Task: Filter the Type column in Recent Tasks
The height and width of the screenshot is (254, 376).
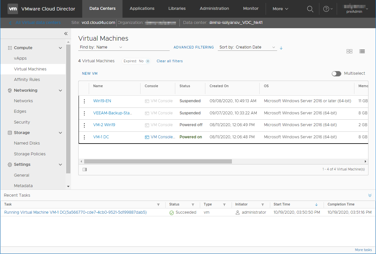Action: tap(224, 205)
